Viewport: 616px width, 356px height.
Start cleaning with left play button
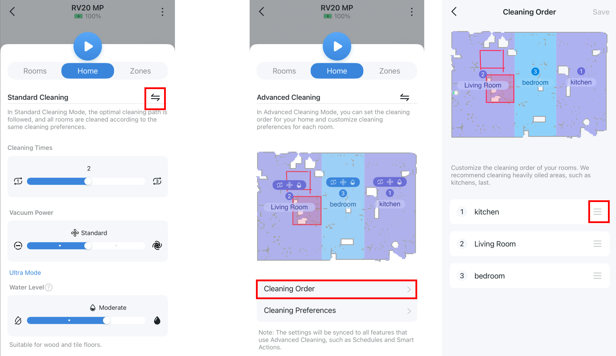coord(88,46)
